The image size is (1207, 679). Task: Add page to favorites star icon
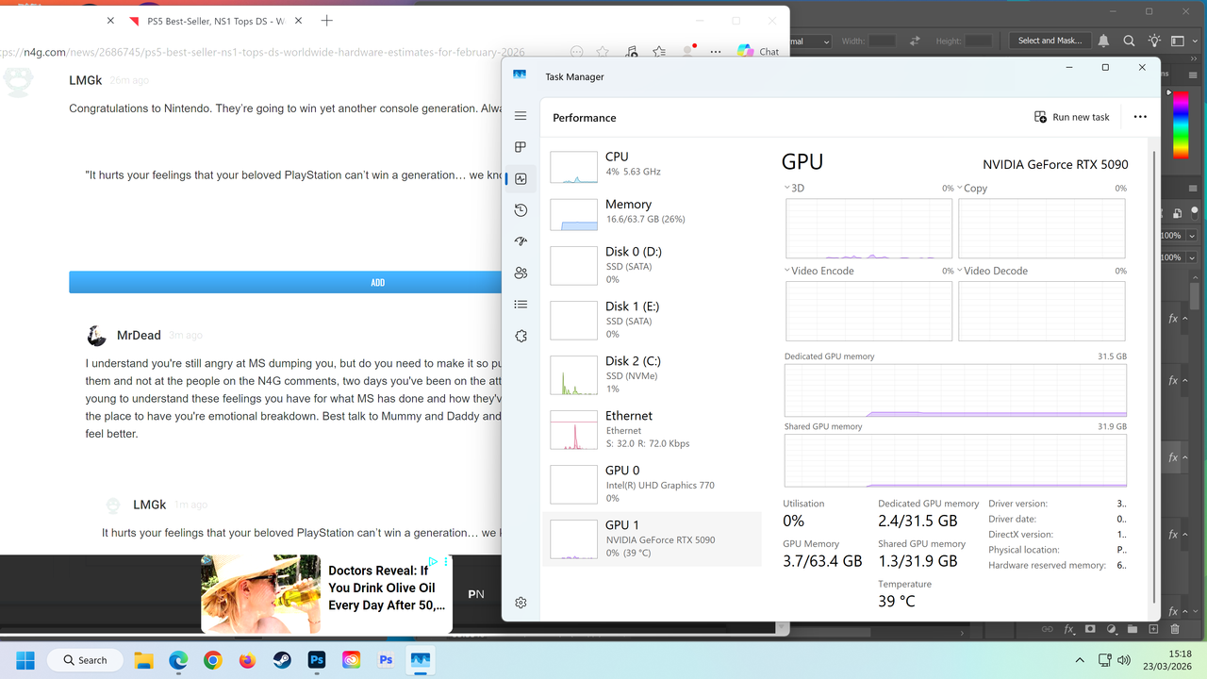(603, 52)
